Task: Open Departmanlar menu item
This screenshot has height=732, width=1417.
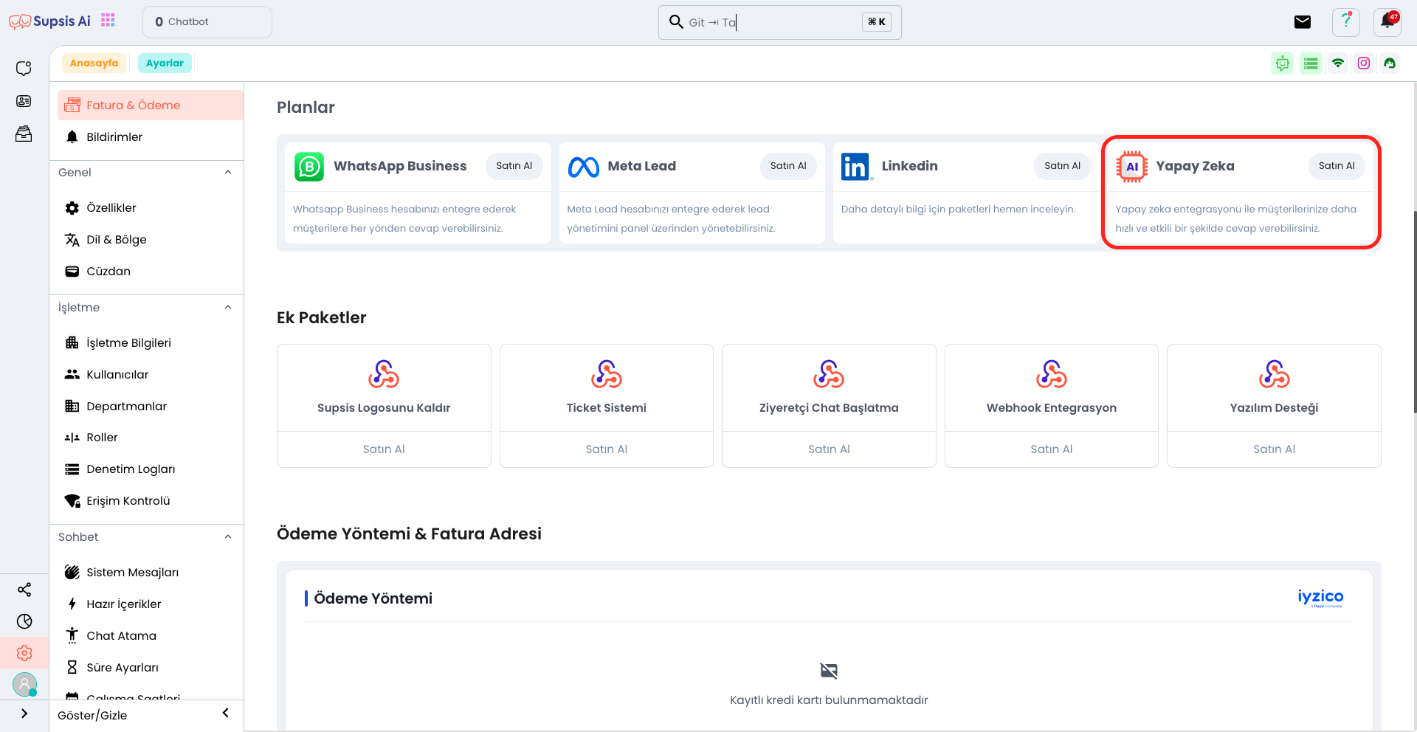Action: [150, 407]
